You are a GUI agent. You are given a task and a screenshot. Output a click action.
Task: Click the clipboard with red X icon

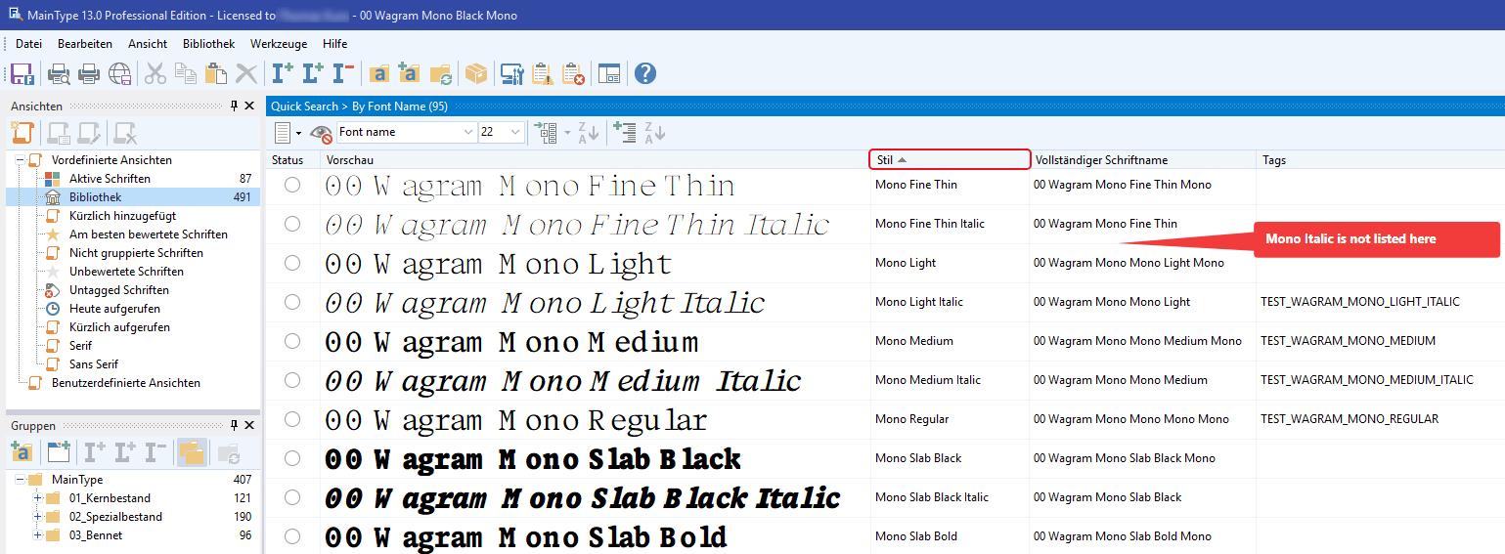573,73
